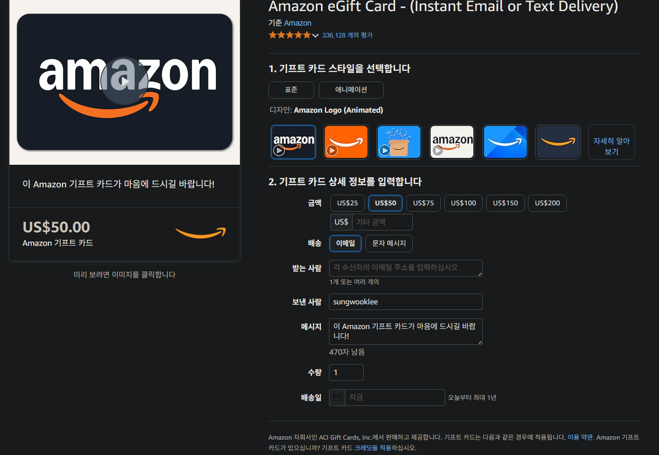Image resolution: width=659 pixels, height=455 pixels.
Task: Choose the confetti gift box animated design
Action: (x=399, y=142)
